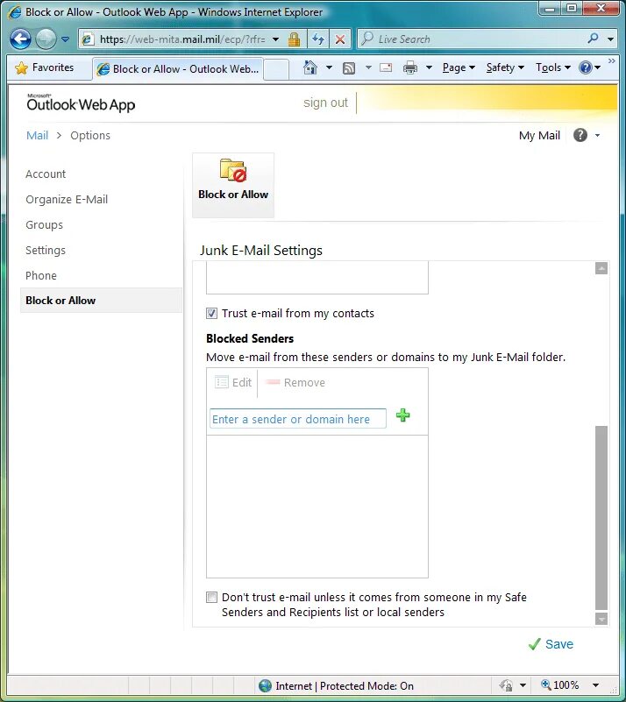The image size is (626, 702).
Task: Click the status bar privacy icon
Action: pos(506,685)
